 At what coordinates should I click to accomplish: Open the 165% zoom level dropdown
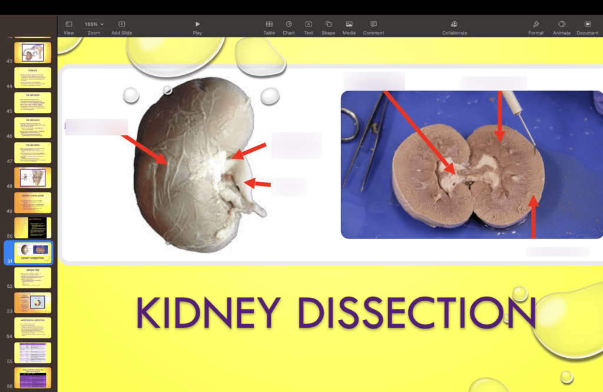tap(94, 24)
